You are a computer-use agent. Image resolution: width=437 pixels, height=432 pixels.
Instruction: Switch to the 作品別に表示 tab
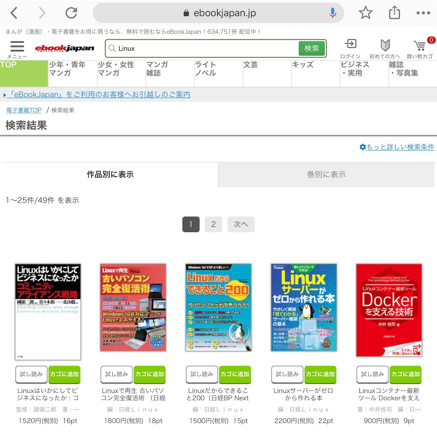[x=110, y=174]
